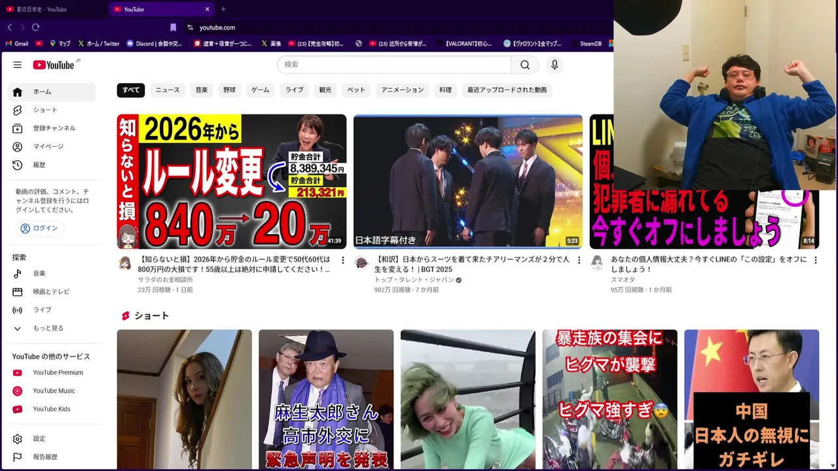Focus the 検索 search input field
Viewport: 838px width, 471px height.
pos(394,65)
